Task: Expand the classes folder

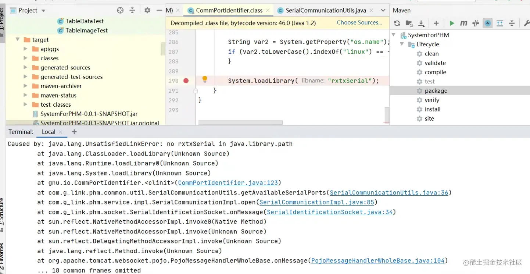Action: (25, 58)
